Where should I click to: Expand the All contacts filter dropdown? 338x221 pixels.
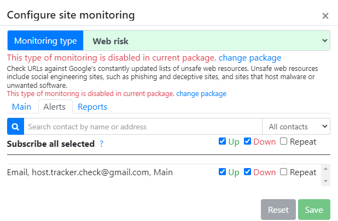(296, 127)
